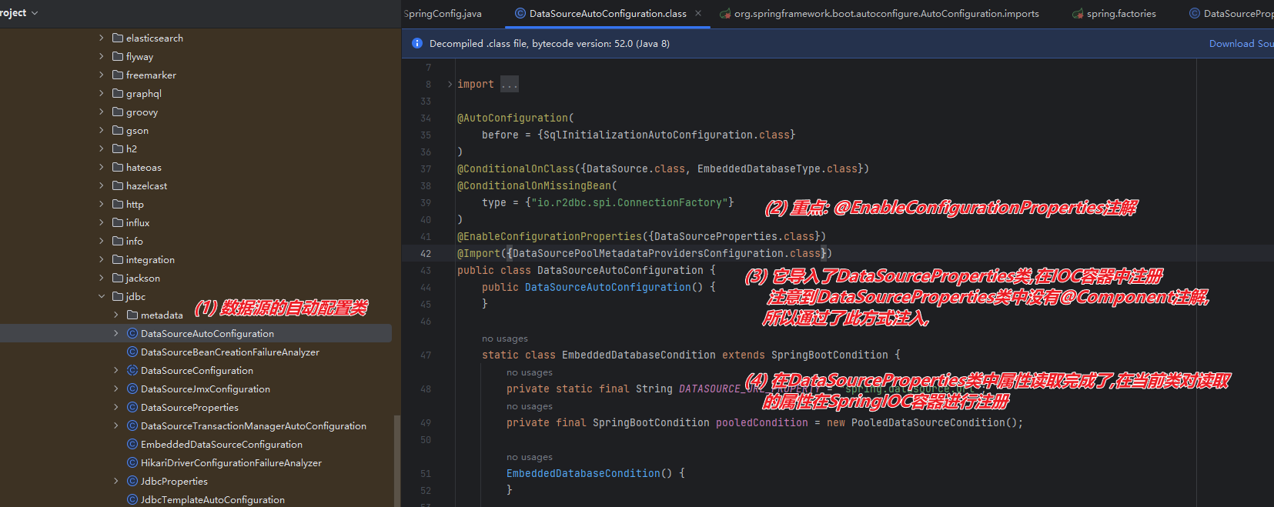This screenshot has width=1274, height=507.
Task: Open the DataSourceProp tab at far right
Action: point(1231,13)
